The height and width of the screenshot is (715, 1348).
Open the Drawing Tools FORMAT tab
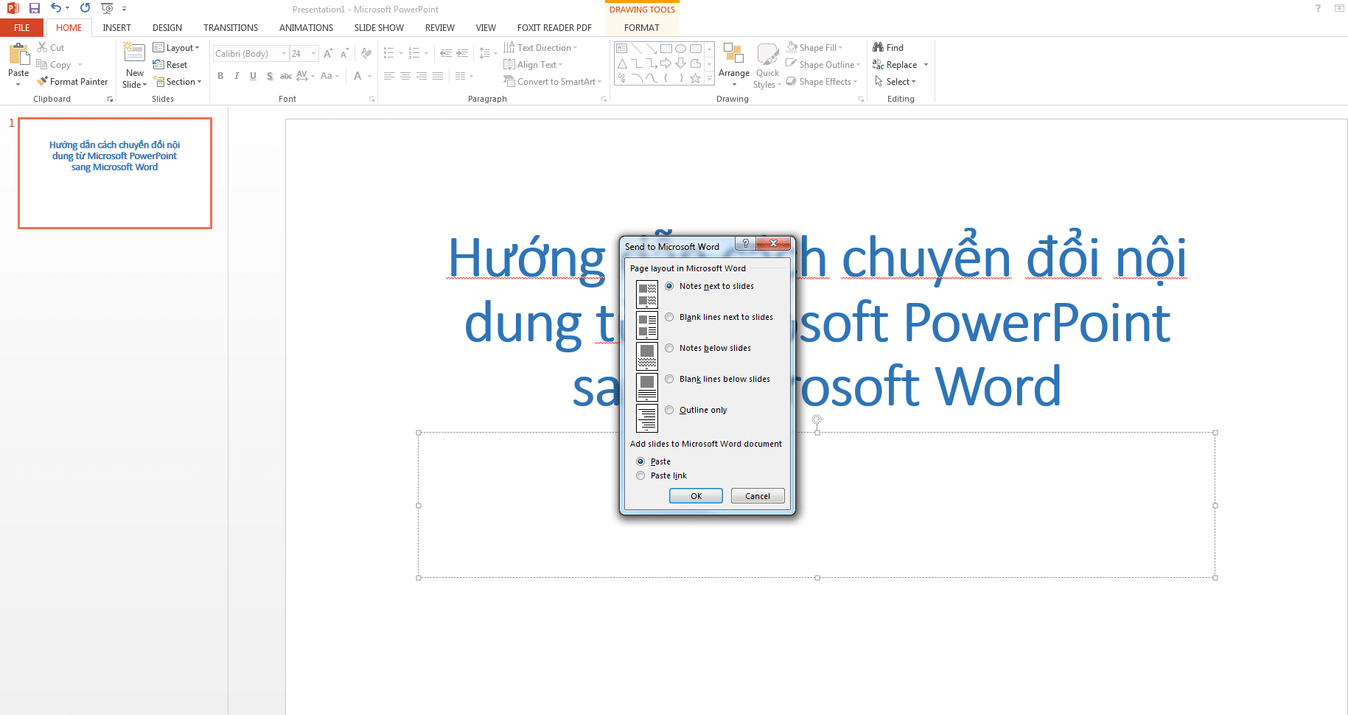642,28
